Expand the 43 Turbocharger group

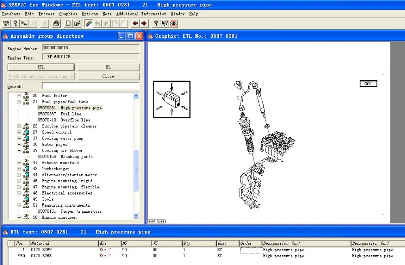(x=19, y=169)
